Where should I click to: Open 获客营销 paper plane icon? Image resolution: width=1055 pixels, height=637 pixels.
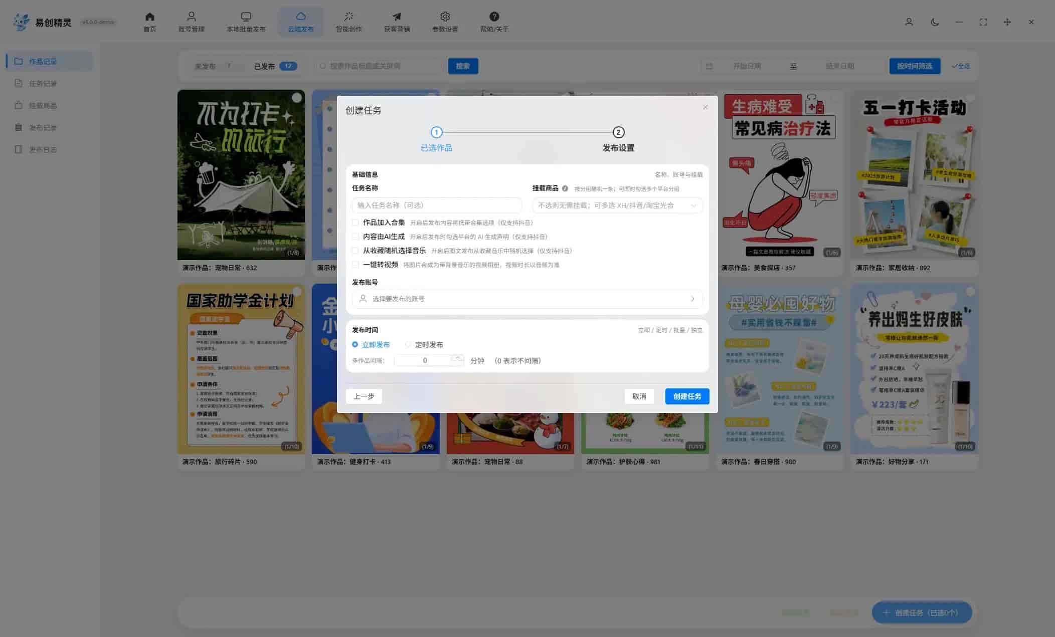coord(397,17)
